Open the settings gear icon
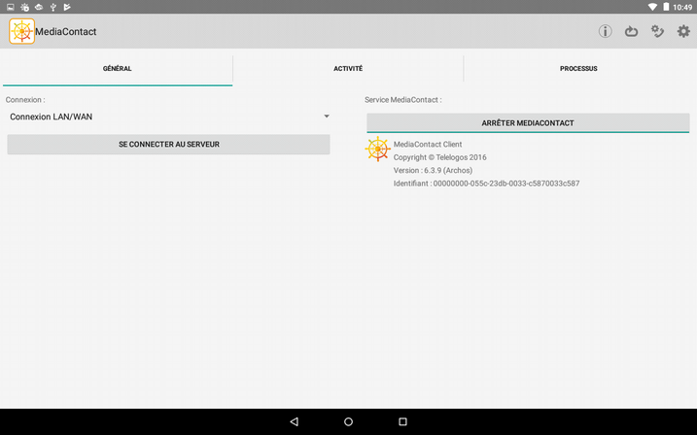697x435 pixels. click(683, 31)
